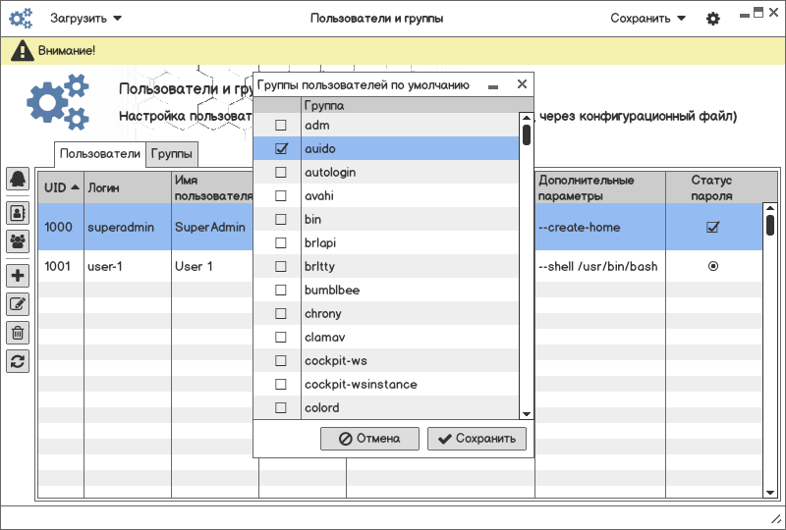
Task: Switch to the Группы tab
Action: (173, 154)
